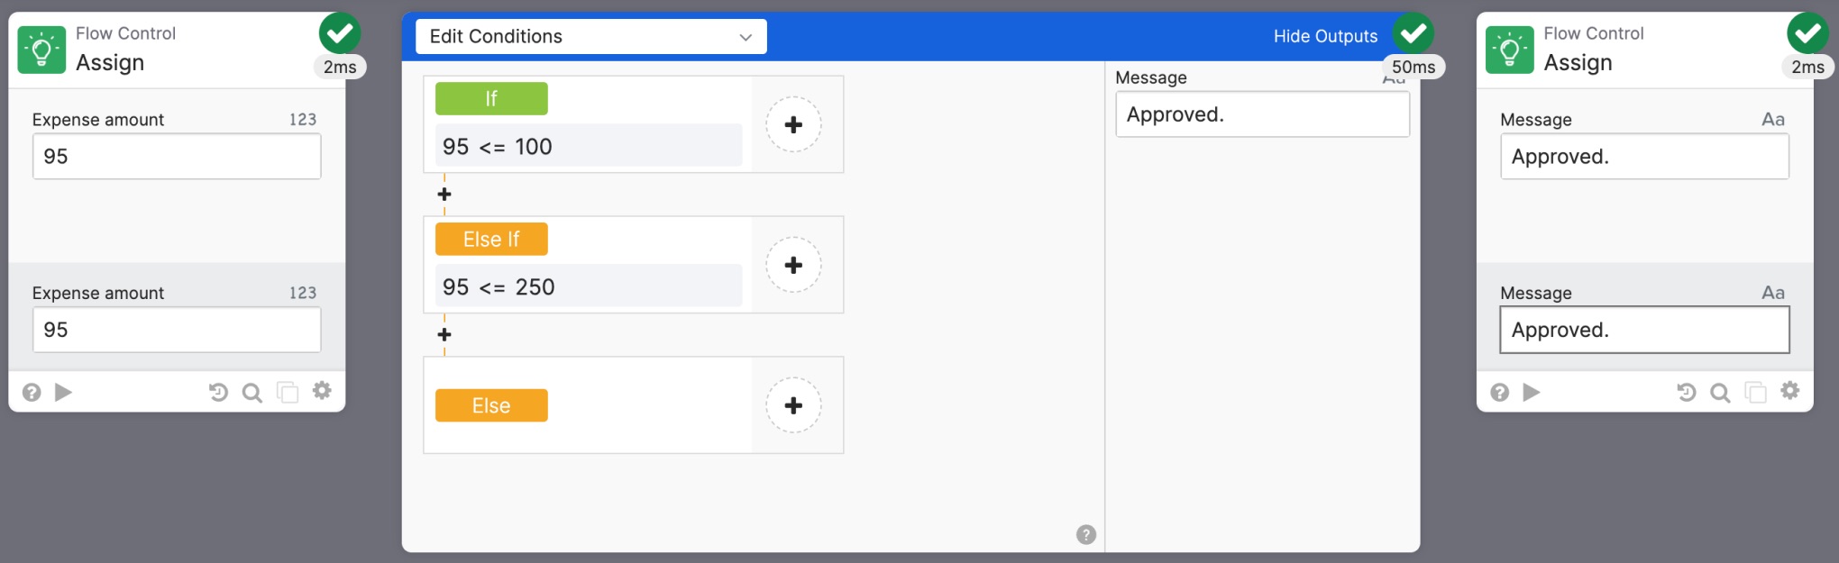
Task: Select the orange Else If label
Action: tap(491, 239)
